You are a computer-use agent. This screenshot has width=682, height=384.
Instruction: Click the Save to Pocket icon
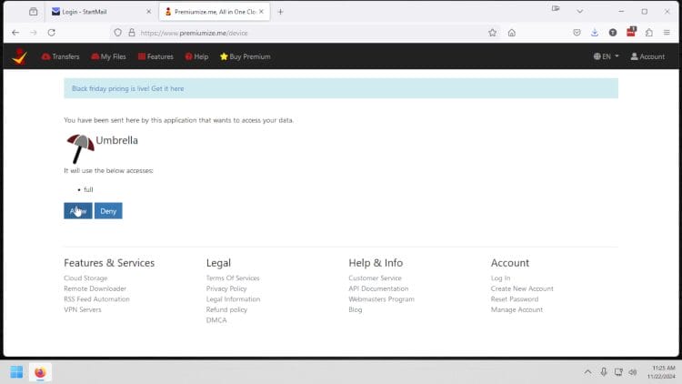click(x=577, y=32)
